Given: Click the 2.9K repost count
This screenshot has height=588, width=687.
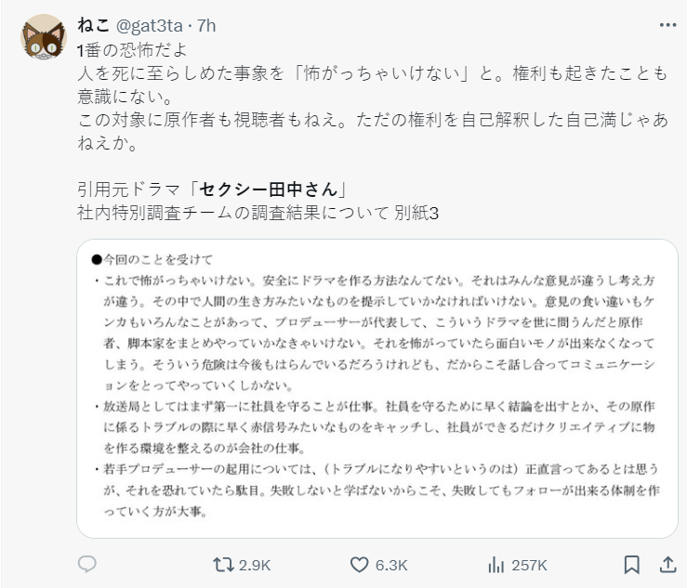Looking at the screenshot, I should [x=255, y=565].
